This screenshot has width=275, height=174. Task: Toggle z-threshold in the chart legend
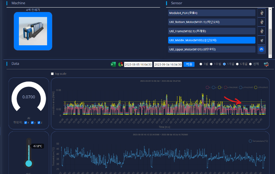(261, 88)
